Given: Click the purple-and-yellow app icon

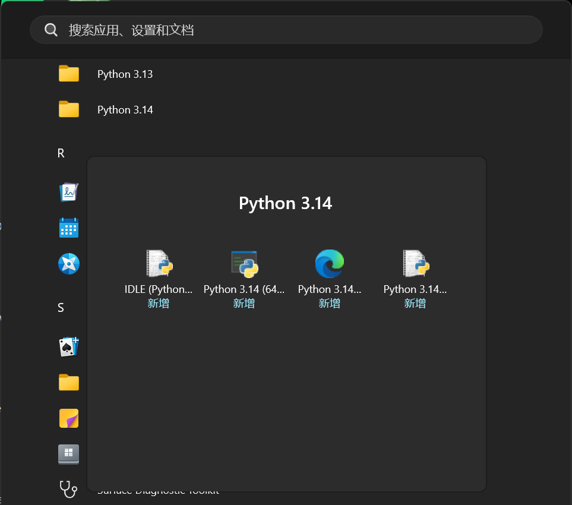Looking at the screenshot, I should (68, 418).
